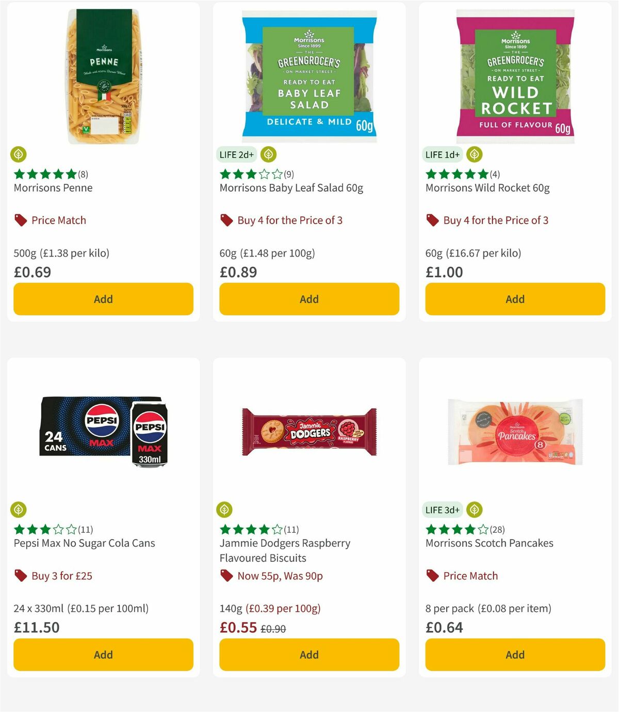Click the red price tag icon next to Penne's Price Match
The height and width of the screenshot is (712, 619).
[21, 220]
